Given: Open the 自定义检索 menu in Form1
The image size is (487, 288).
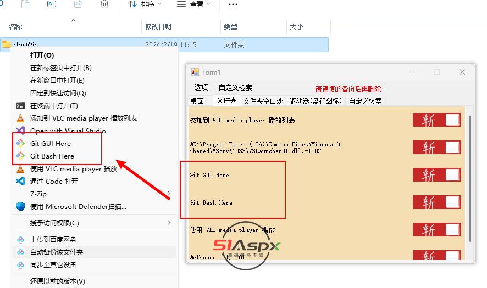Looking at the screenshot, I should click(235, 88).
